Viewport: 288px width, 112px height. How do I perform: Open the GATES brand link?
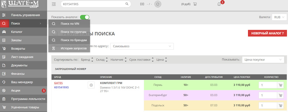(58, 83)
